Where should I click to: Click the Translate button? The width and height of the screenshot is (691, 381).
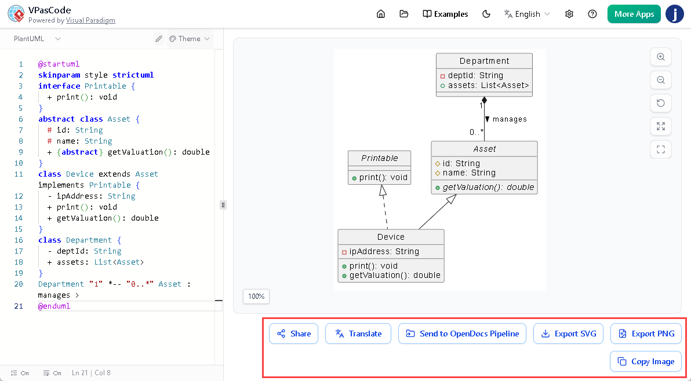[x=358, y=334]
